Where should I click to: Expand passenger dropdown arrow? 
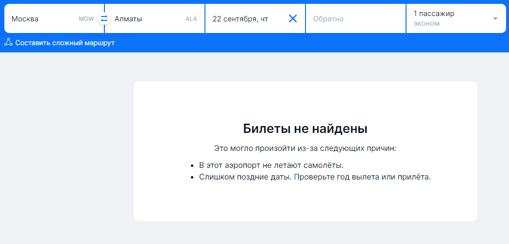[495, 19]
